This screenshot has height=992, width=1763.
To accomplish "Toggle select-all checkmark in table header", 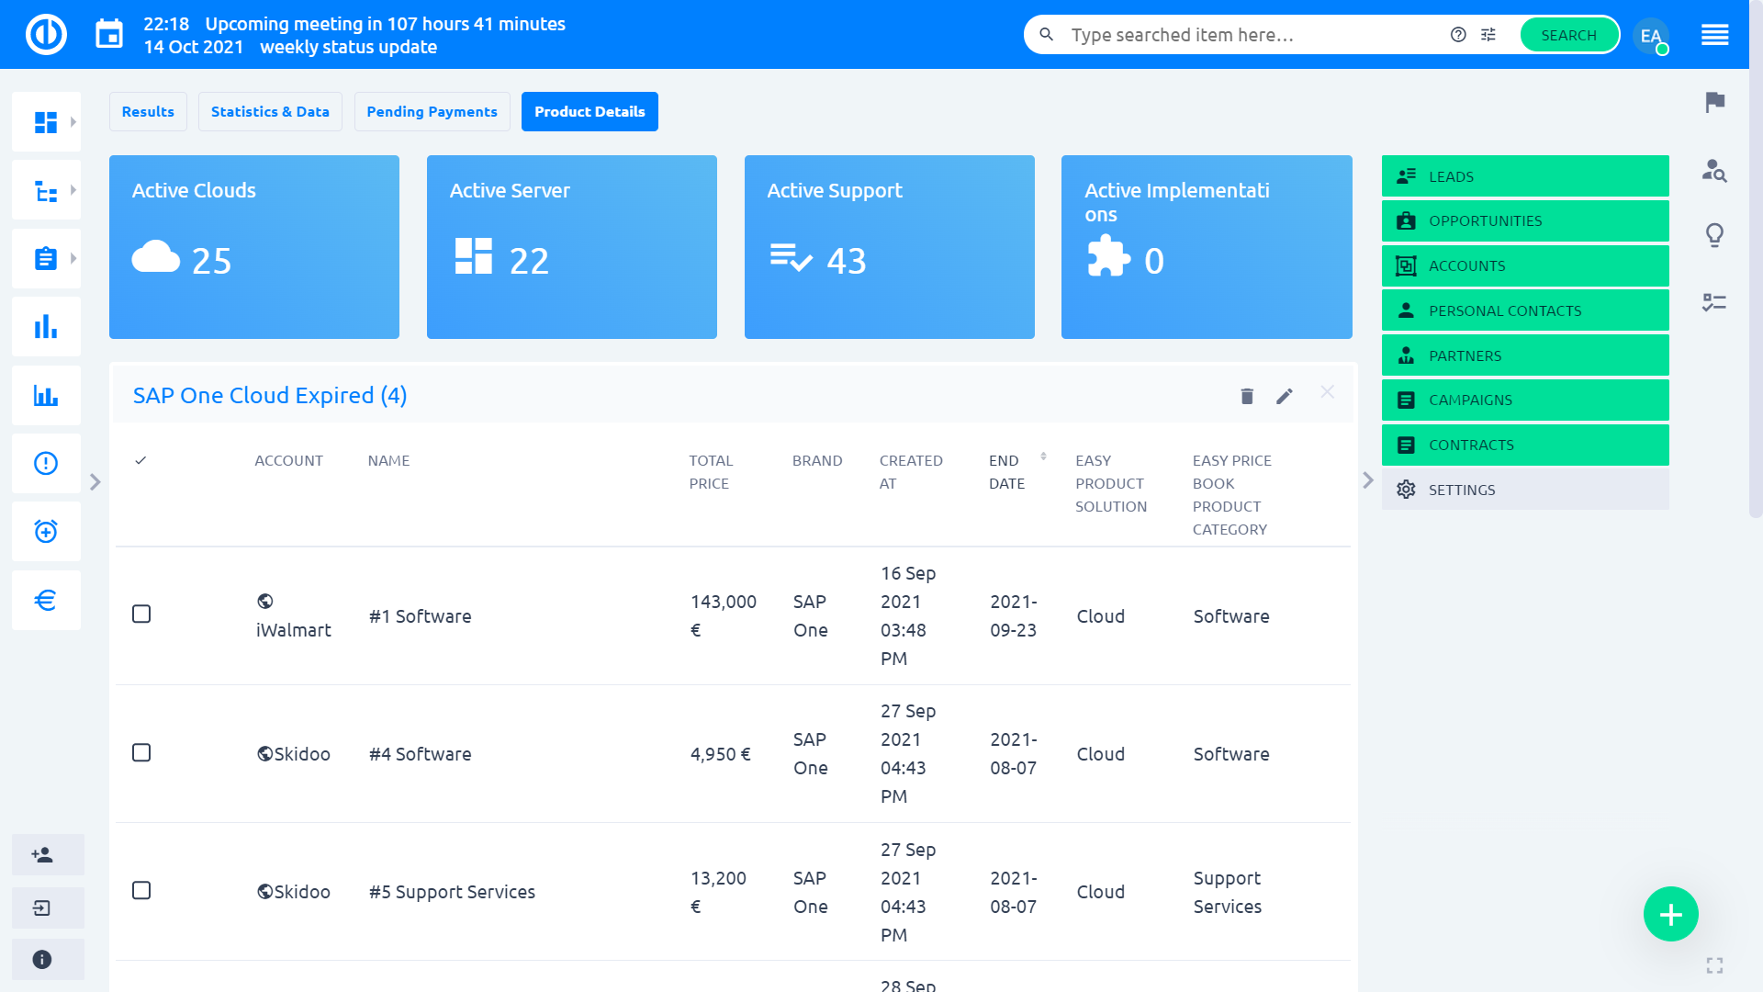I will coord(140,460).
